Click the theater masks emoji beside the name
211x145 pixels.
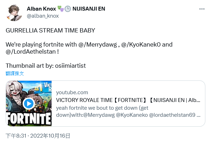click(61, 9)
